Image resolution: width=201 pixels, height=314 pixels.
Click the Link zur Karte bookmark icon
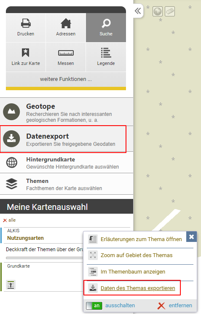[x=26, y=57]
